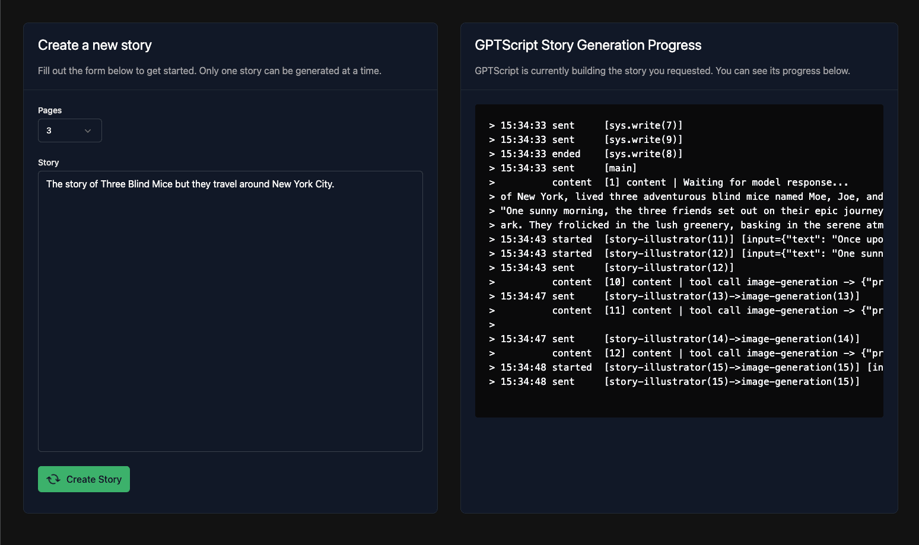Click the 'Pages' field label
The height and width of the screenshot is (545, 919).
tap(50, 110)
